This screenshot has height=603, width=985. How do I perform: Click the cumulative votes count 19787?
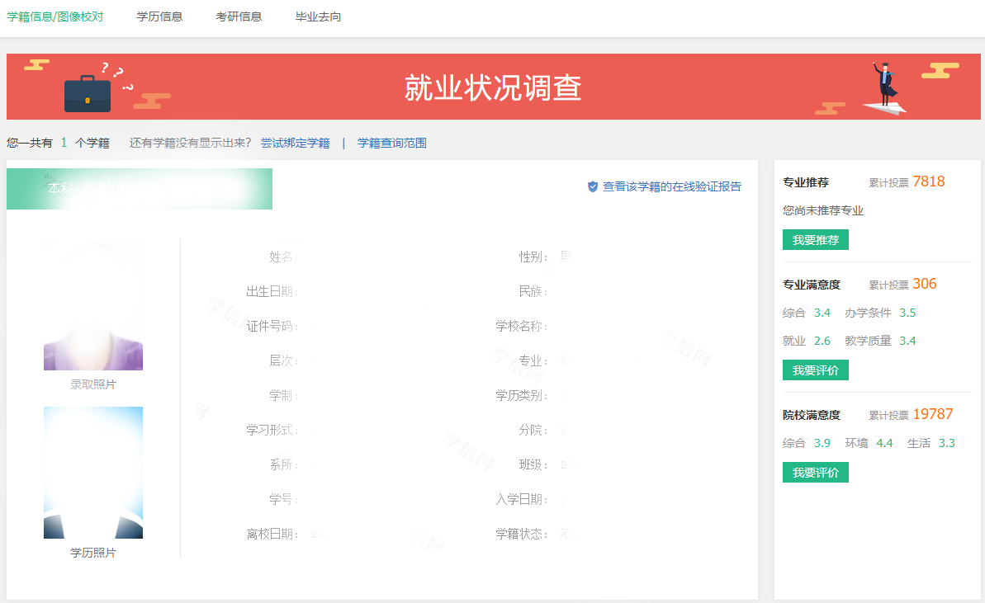point(933,413)
